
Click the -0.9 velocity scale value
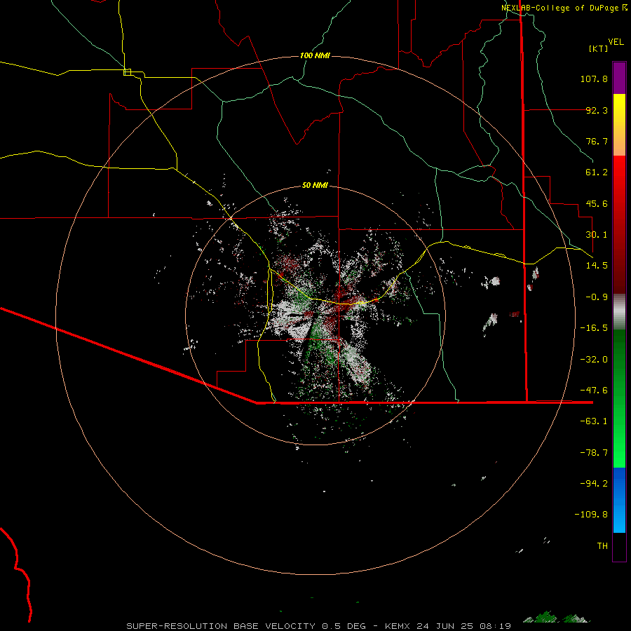pos(597,297)
